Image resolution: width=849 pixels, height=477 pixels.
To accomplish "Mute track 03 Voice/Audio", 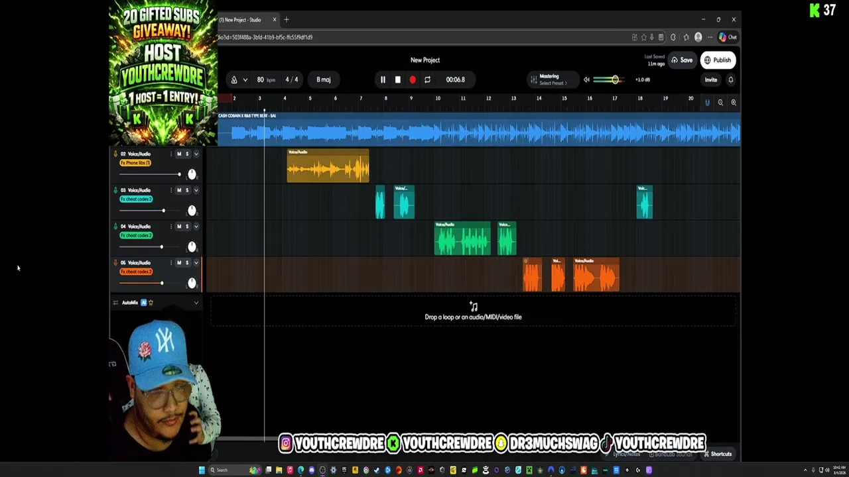I will coord(179,190).
